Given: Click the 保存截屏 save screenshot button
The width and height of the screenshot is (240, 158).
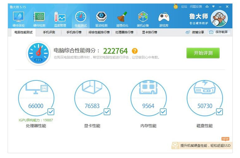Looking at the screenshot, I should click(x=219, y=32).
